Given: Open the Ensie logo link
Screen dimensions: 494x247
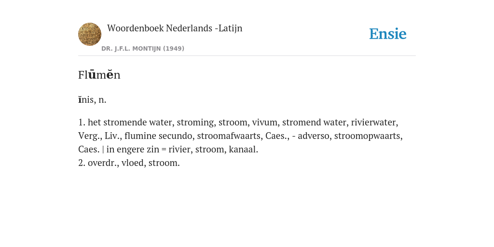Looking at the screenshot, I should [388, 34].
